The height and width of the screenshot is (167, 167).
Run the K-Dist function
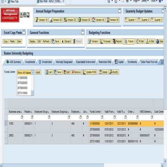point(150,41)
